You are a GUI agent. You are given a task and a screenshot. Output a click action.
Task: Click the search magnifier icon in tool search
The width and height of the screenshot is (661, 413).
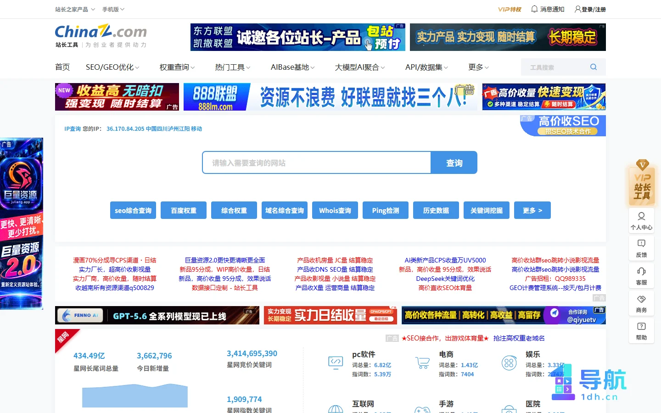point(594,67)
